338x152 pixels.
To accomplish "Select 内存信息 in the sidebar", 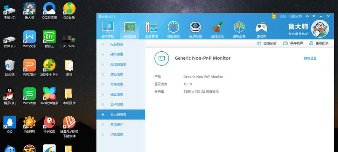I will [121, 84].
